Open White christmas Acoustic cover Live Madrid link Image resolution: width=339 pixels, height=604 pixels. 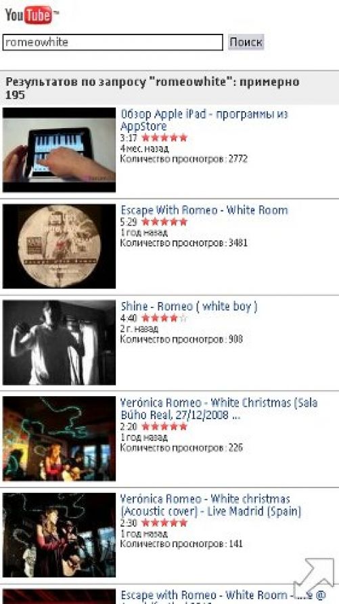point(210,505)
